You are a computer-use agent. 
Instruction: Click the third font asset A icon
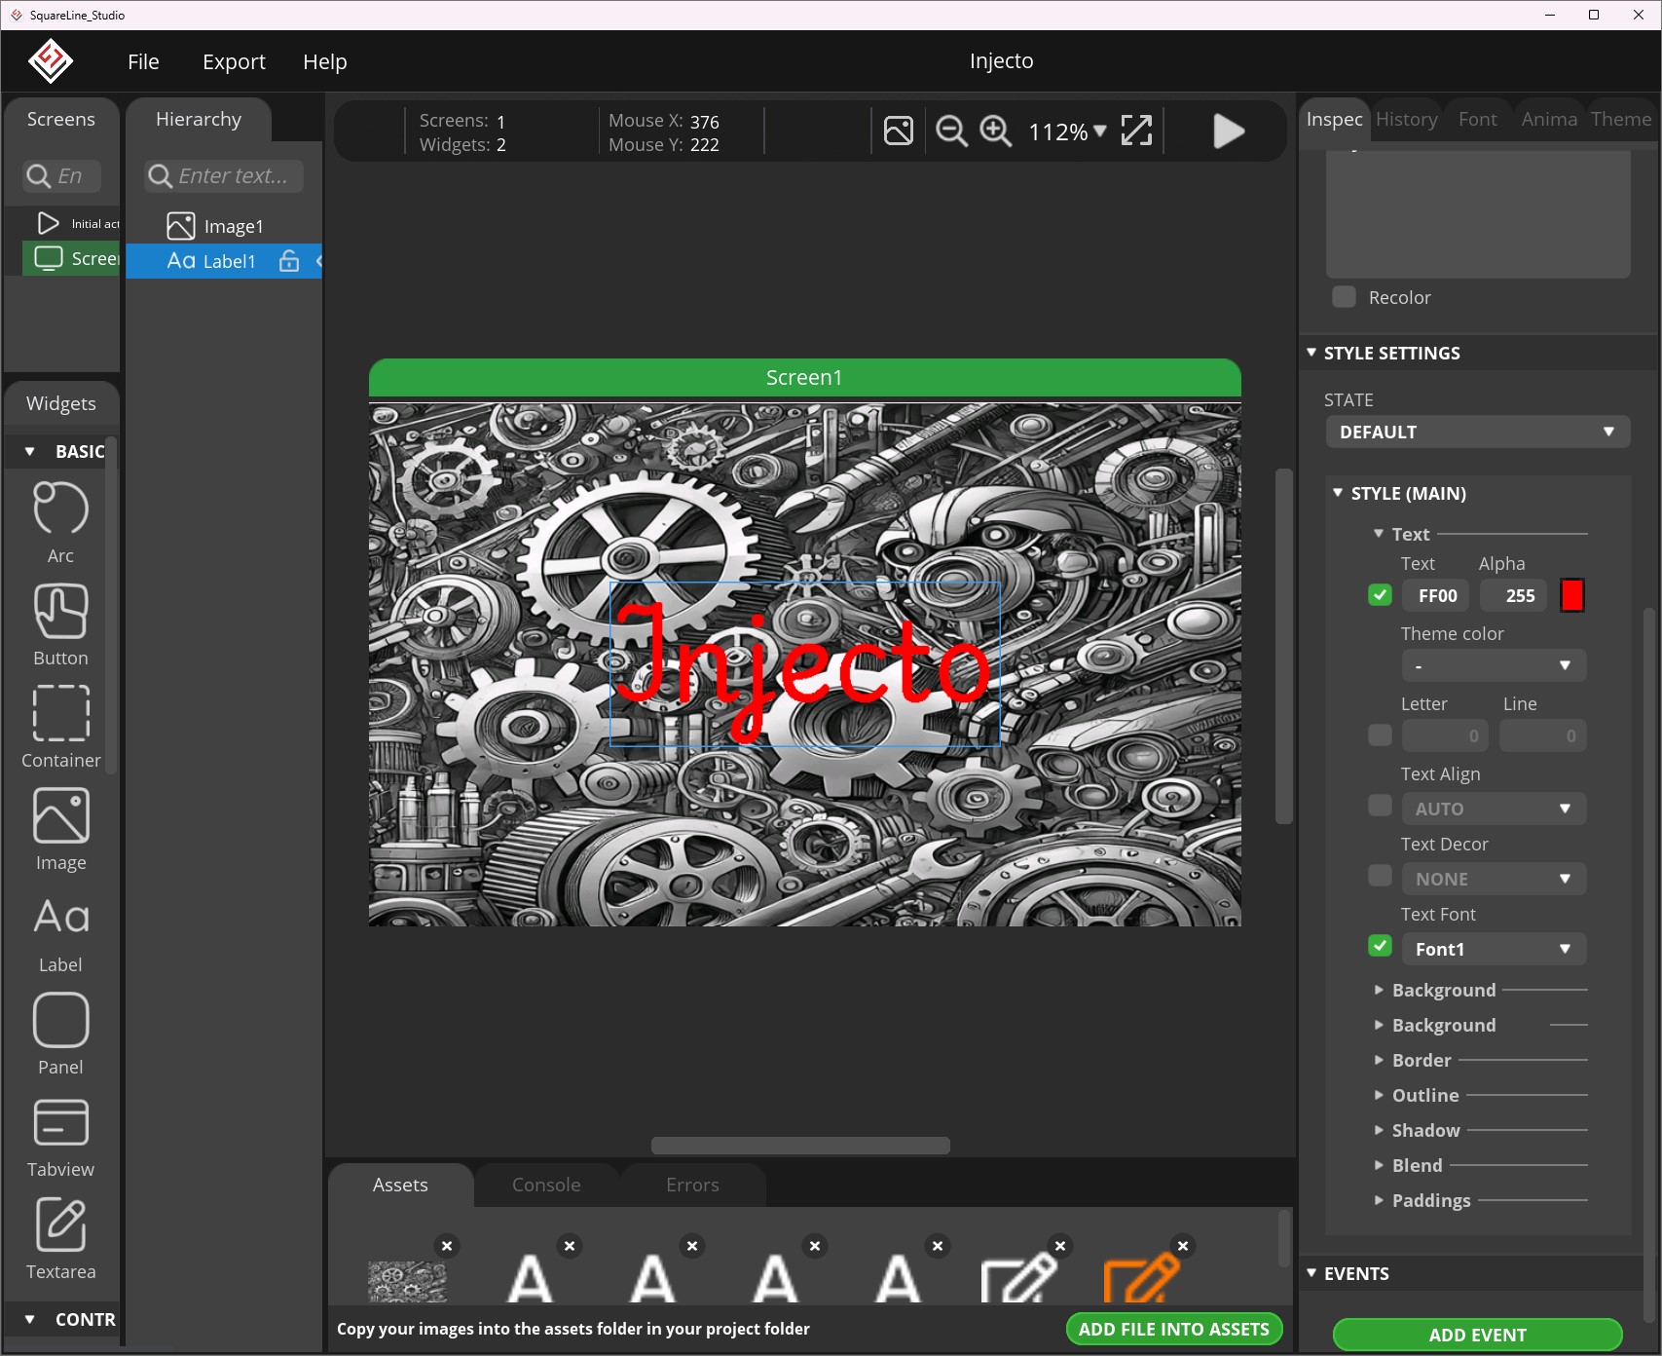pyautogui.click(x=776, y=1279)
